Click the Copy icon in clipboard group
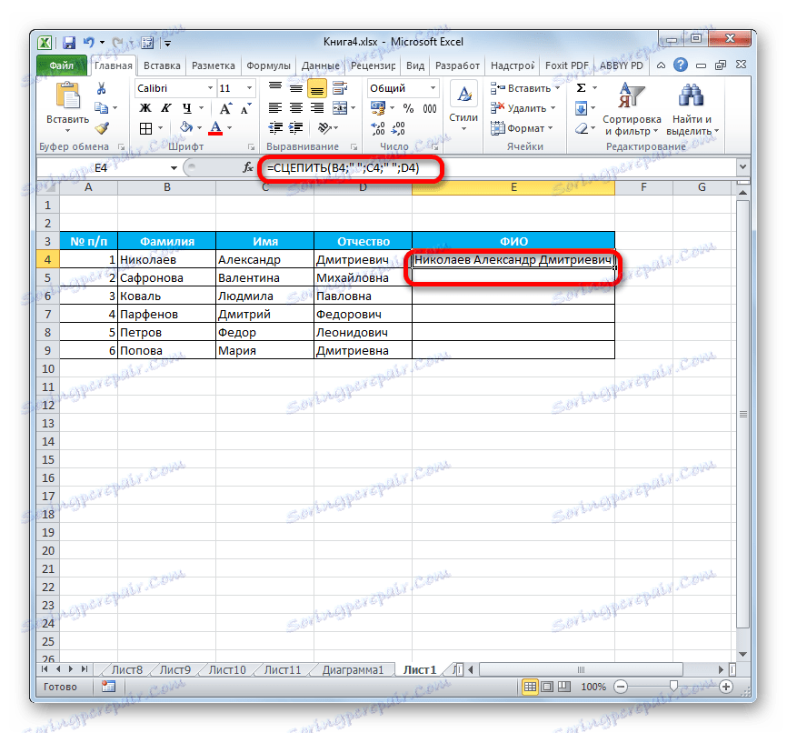This screenshot has width=787, height=733. click(102, 108)
